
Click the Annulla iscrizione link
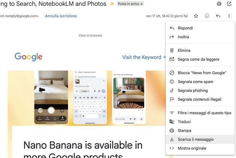tap(61, 16)
